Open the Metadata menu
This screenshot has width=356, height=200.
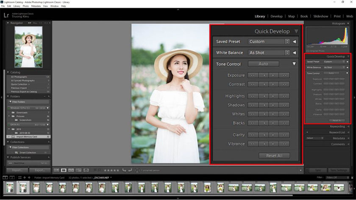(36, 6)
